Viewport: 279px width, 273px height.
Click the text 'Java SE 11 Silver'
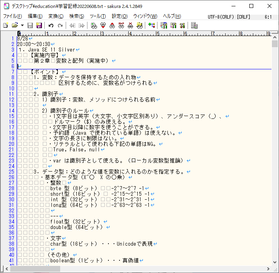[51, 50]
